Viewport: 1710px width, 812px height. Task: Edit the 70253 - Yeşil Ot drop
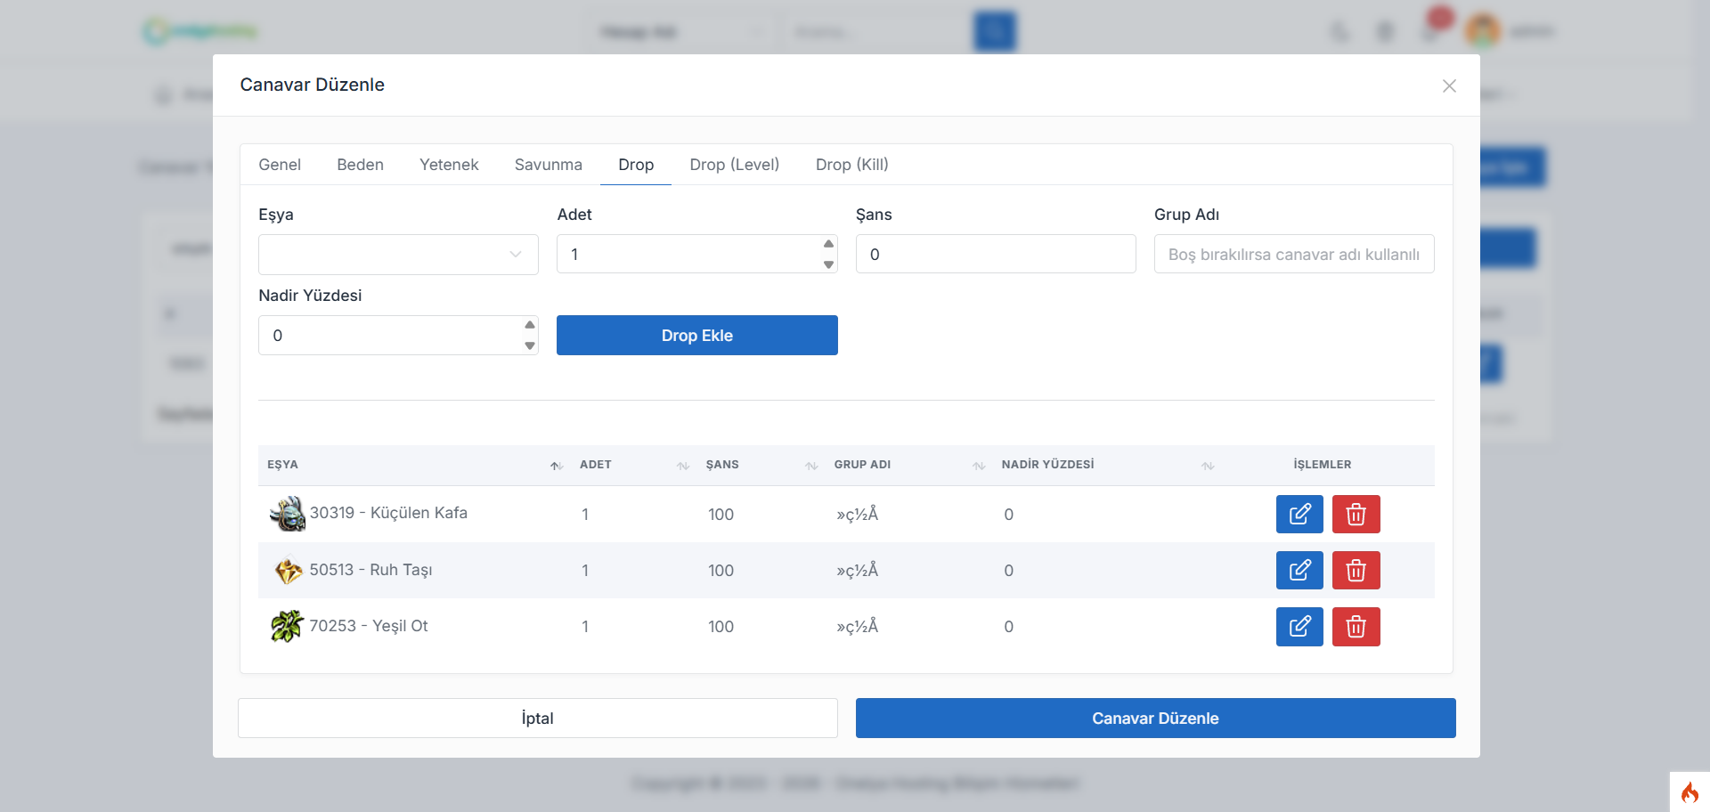(x=1299, y=626)
